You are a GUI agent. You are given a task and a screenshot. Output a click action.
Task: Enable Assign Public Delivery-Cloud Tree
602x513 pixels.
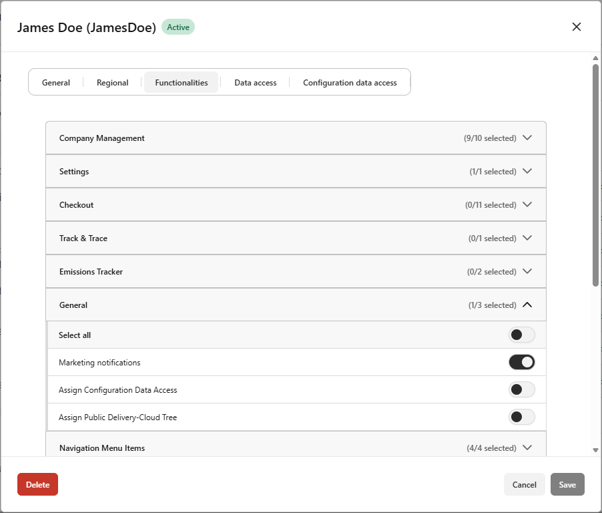click(x=522, y=416)
